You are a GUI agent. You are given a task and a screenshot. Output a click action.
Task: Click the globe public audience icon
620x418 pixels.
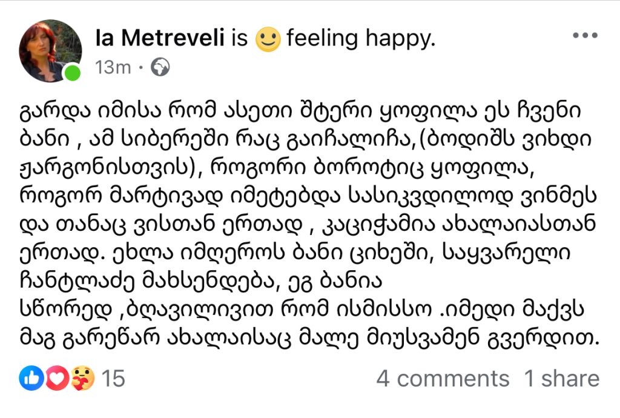pyautogui.click(x=160, y=67)
